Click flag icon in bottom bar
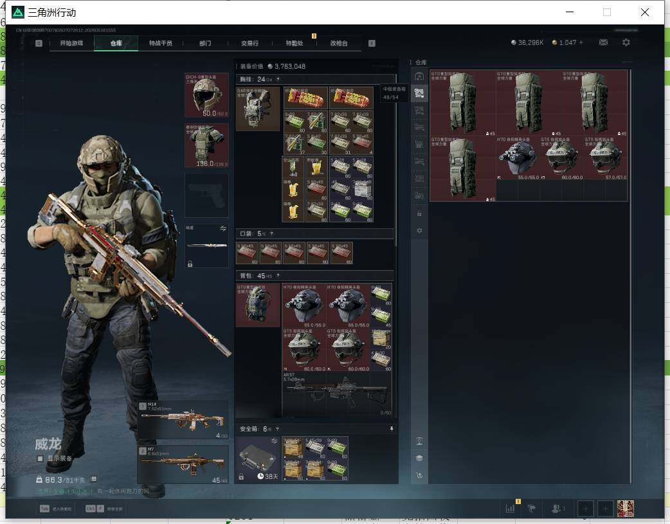The width and height of the screenshot is (670, 524). pos(532,509)
